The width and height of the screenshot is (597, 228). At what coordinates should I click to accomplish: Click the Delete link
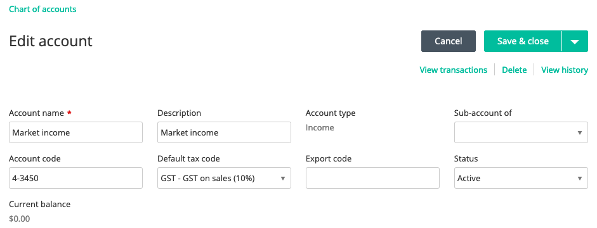click(x=515, y=70)
